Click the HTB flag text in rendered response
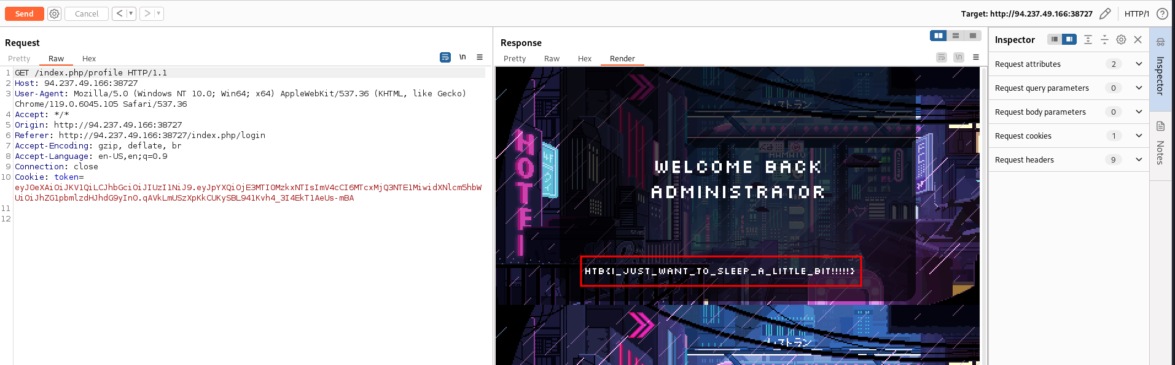1175x365 pixels. coord(720,271)
